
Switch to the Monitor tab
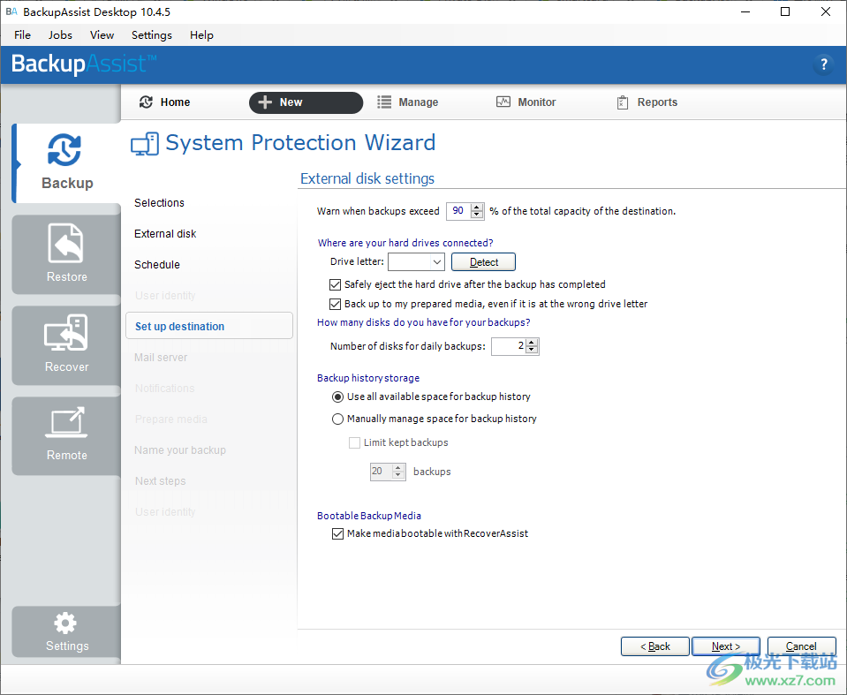click(x=526, y=102)
